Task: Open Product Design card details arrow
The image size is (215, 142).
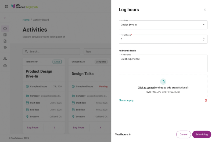Action: click(x=55, y=128)
